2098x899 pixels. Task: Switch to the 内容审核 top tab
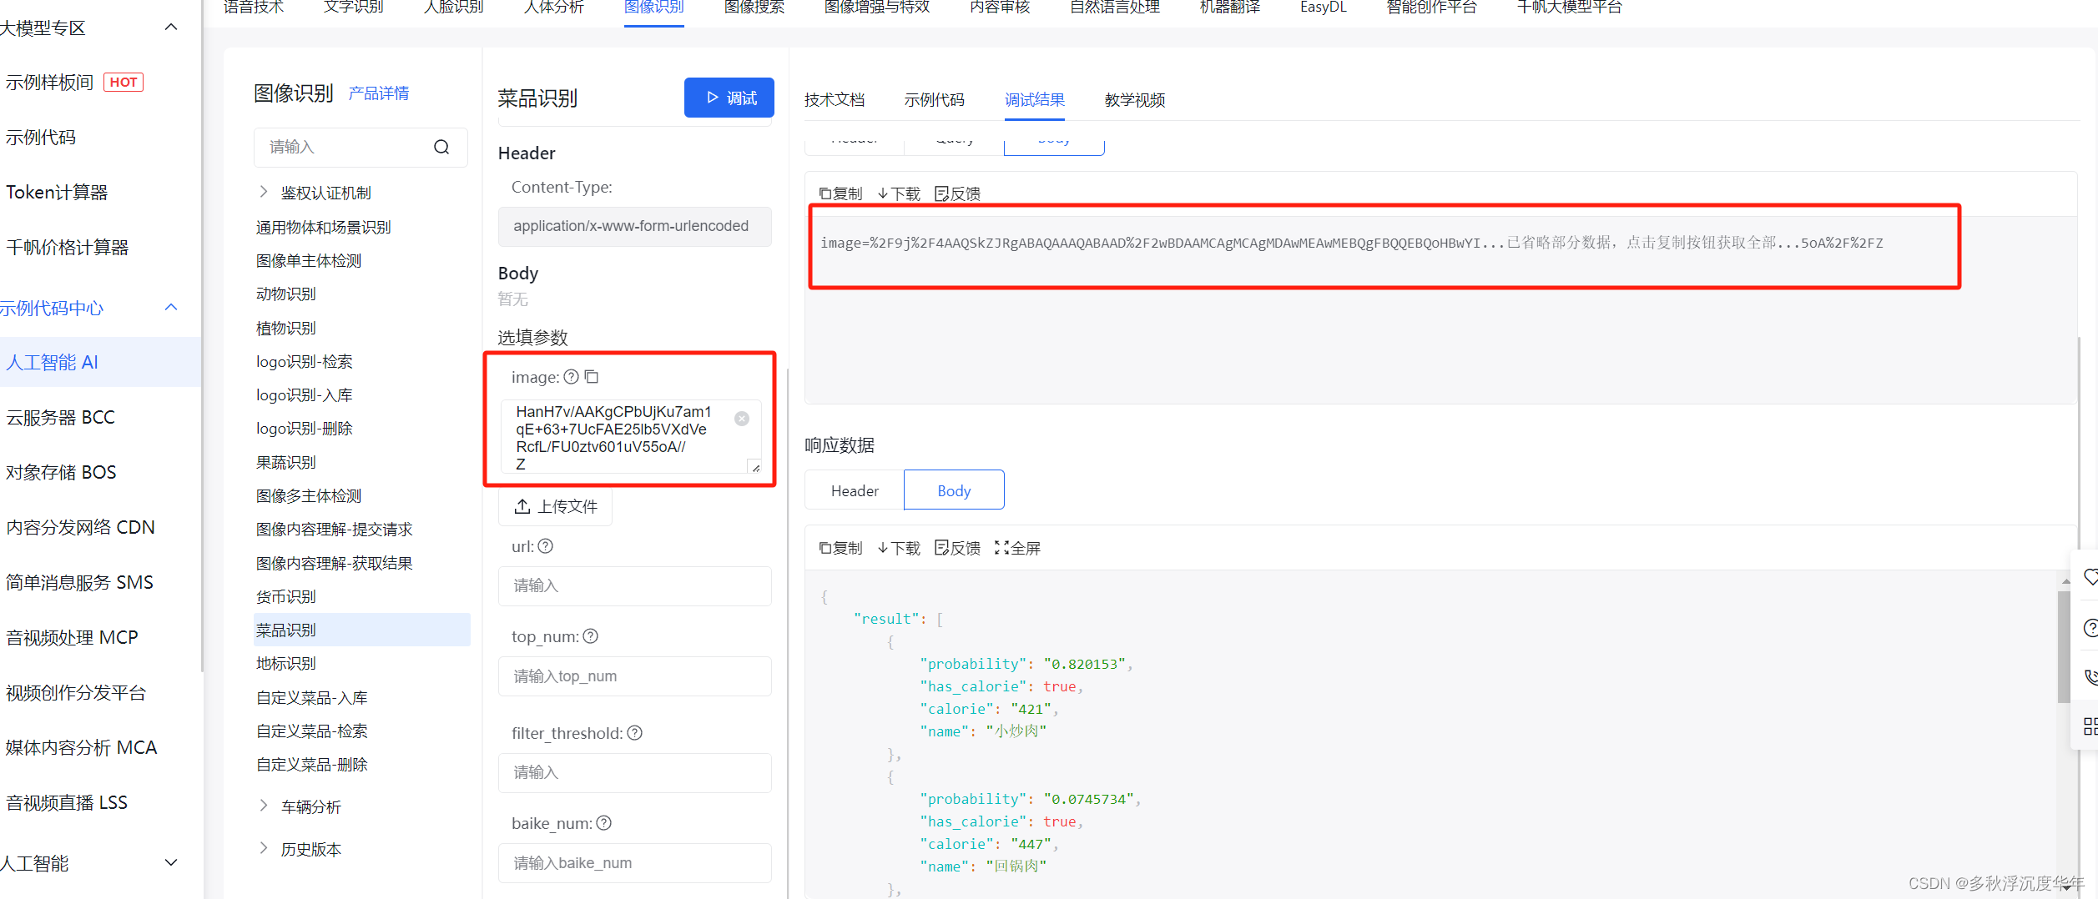point(1000,8)
